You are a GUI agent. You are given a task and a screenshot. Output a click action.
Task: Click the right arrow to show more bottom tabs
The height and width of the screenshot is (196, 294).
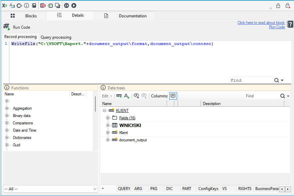tap(288, 189)
